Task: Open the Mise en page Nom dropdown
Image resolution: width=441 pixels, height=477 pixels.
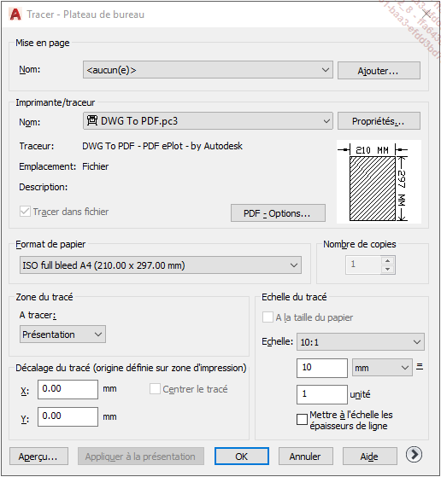Action: (x=208, y=70)
